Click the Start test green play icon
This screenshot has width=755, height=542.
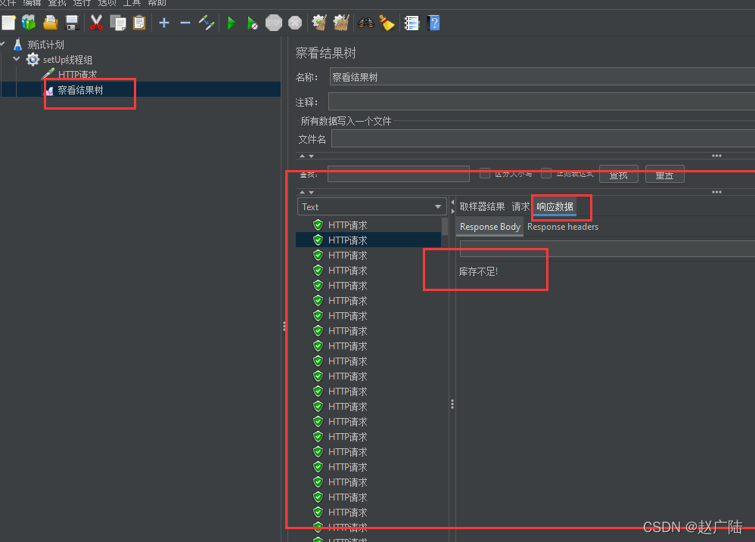pos(231,23)
